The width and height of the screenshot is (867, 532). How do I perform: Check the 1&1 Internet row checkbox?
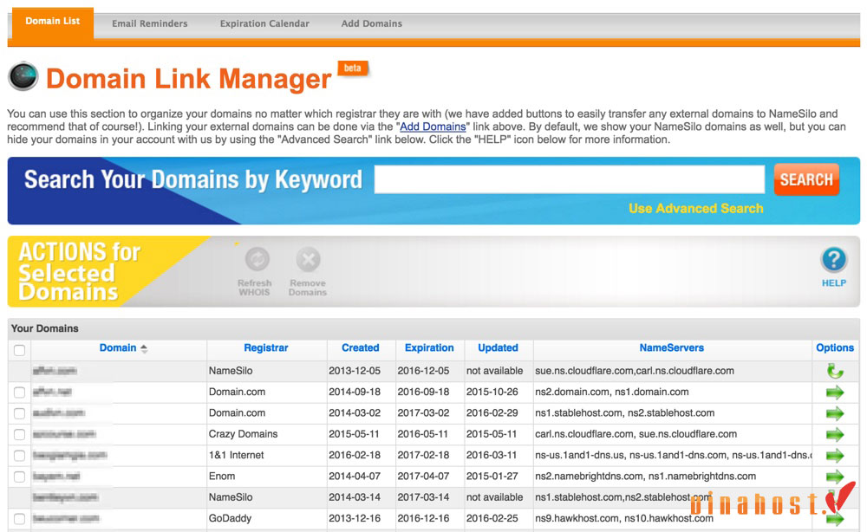pos(19,455)
